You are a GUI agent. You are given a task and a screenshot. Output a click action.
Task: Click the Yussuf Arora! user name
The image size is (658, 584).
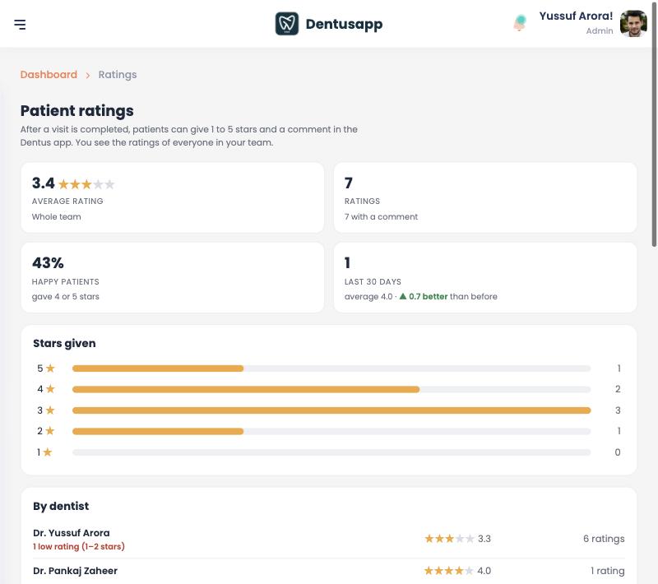pos(576,16)
